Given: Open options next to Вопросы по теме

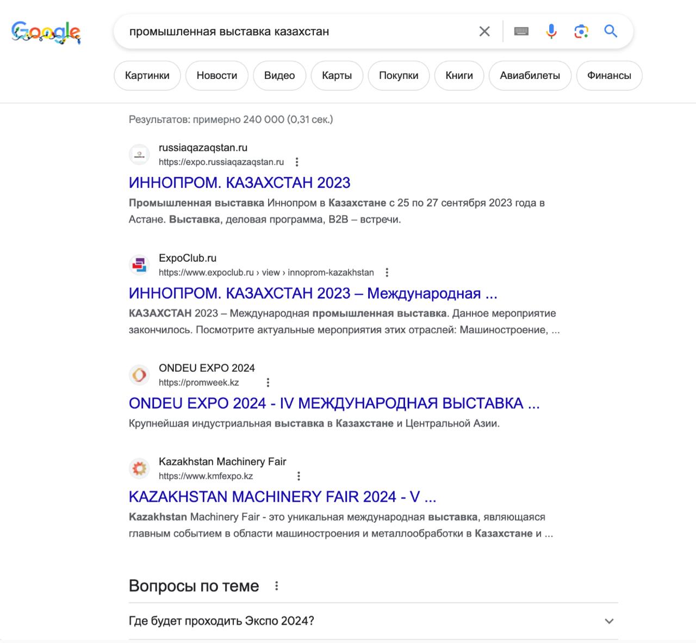Looking at the screenshot, I should (277, 586).
